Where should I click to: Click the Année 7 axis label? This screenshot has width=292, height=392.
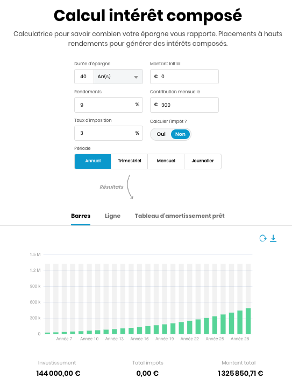[x=64, y=339]
